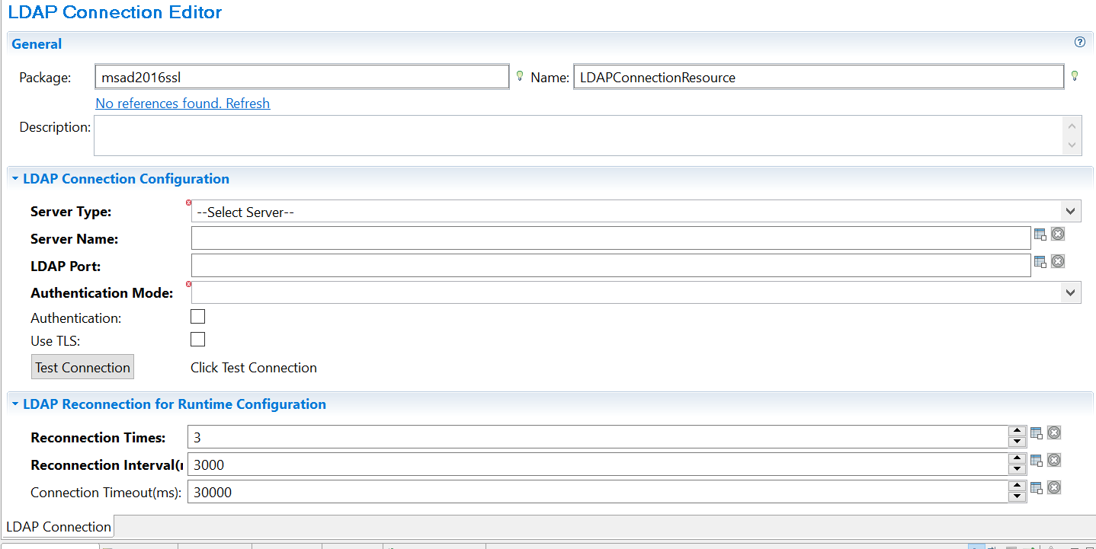The height and width of the screenshot is (549, 1096).
Task: Click module property icon beside LDAP Port
Action: 1040,262
